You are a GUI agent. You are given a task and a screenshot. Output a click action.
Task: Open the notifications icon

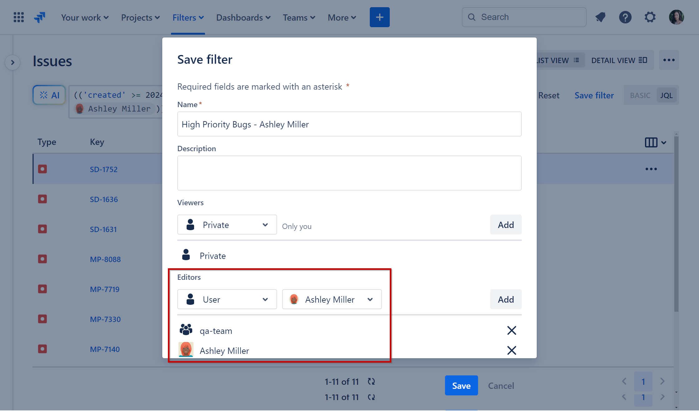[x=600, y=17]
